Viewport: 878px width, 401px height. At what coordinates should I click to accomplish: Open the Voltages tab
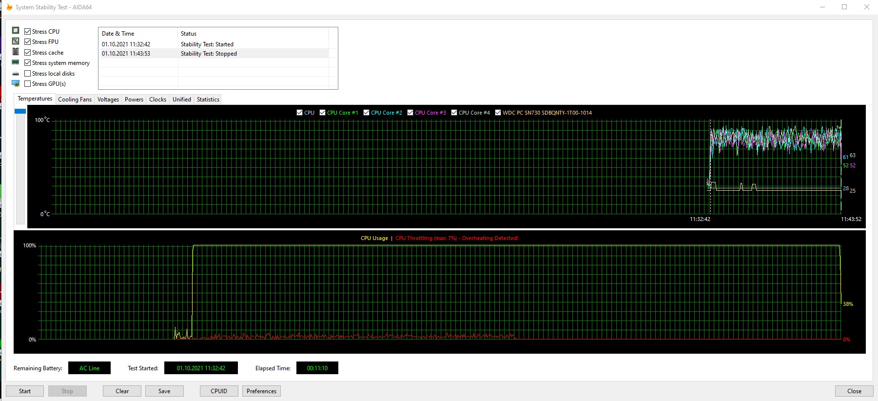click(108, 100)
